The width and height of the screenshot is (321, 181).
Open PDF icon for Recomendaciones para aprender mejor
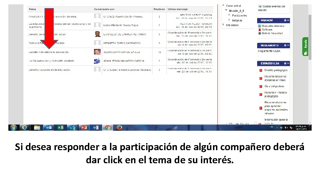(261, 108)
